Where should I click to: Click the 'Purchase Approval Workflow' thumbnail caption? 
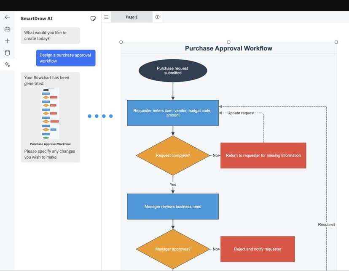pyautogui.click(x=51, y=144)
